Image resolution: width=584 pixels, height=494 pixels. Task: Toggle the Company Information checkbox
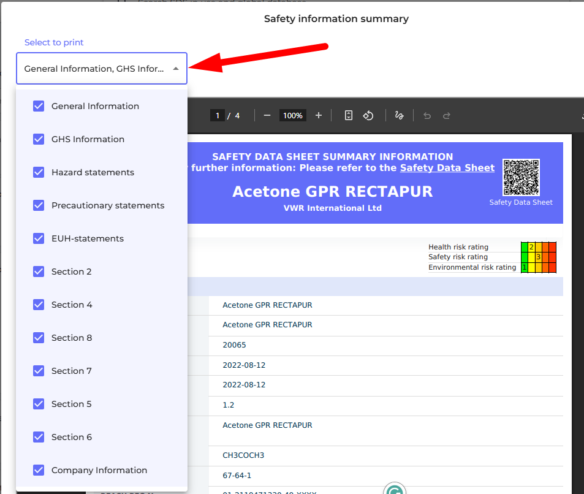point(39,470)
